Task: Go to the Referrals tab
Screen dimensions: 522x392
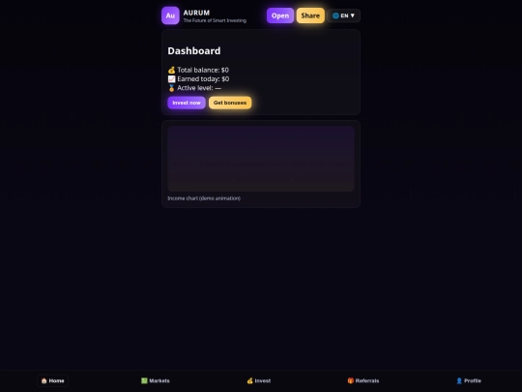Action: pos(363,380)
